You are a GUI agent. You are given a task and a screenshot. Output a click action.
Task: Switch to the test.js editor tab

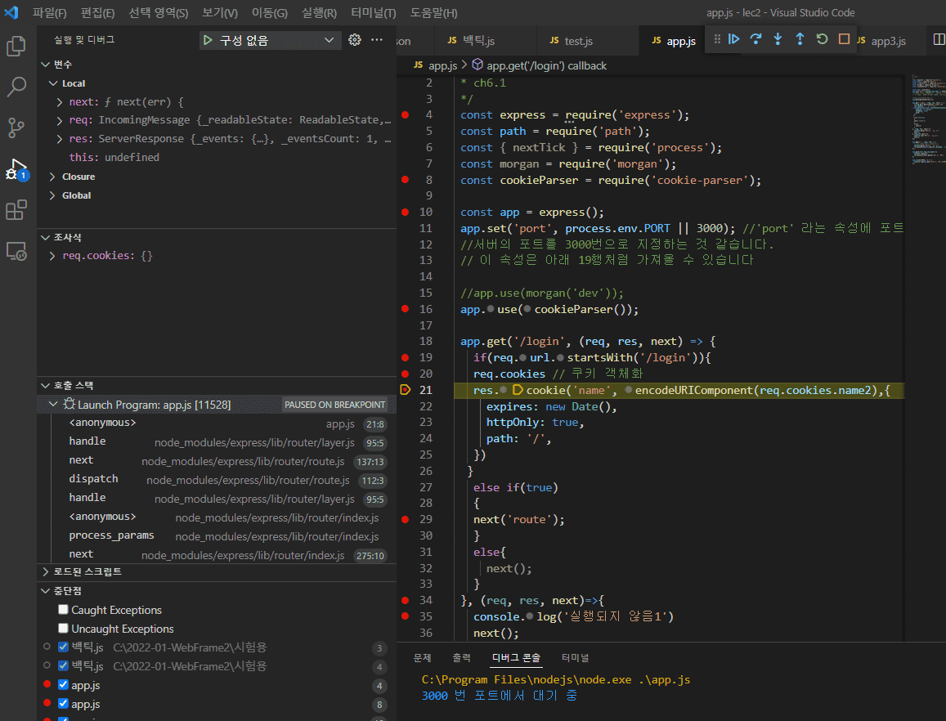tap(578, 41)
